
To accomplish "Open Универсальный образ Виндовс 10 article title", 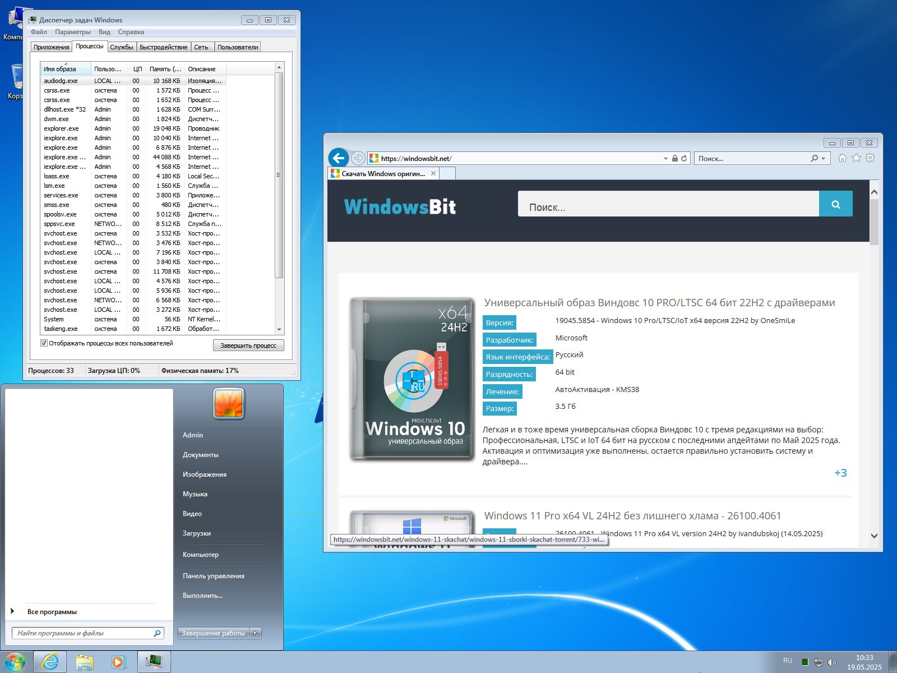I will (659, 303).
